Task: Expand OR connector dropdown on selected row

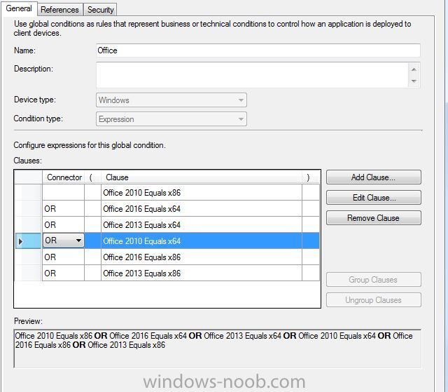Action: (78, 241)
